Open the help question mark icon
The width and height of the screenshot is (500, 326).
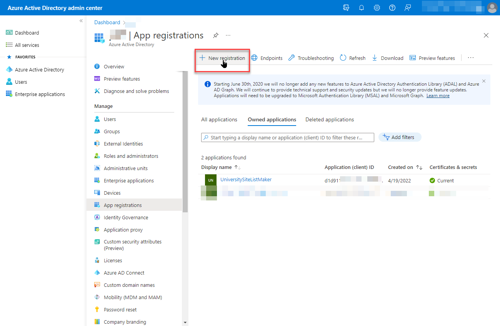(392, 8)
